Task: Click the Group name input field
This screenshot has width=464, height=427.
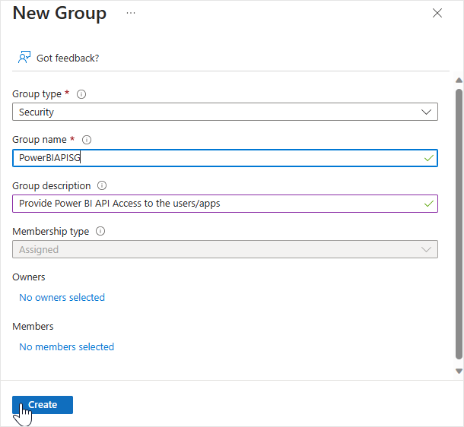Action: click(x=213, y=158)
